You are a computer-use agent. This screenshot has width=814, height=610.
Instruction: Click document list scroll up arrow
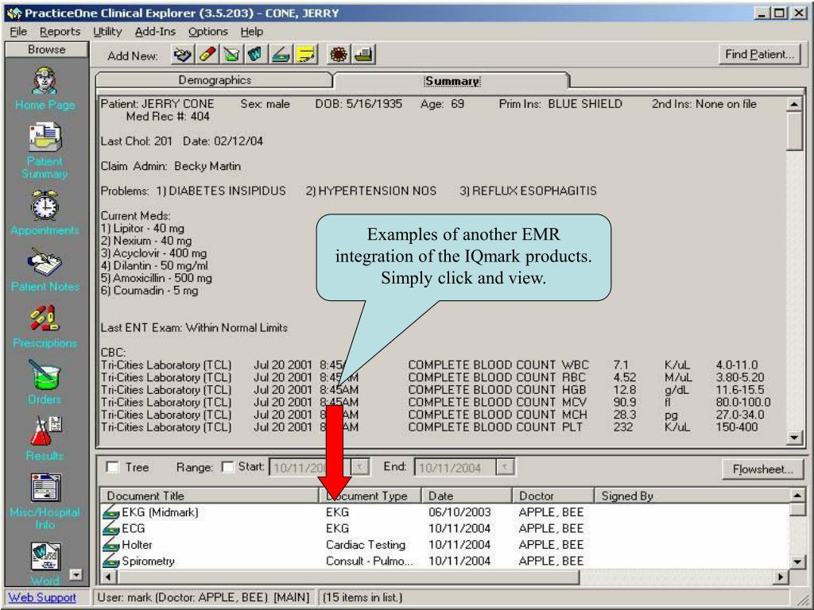point(797,496)
